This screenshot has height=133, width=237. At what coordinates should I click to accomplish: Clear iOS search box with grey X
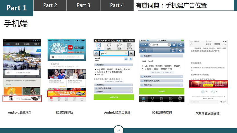[x=169, y=45]
